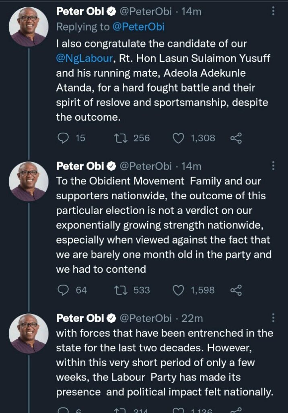Open Peter Obi's avatar on the second tweet

[x=29, y=181]
